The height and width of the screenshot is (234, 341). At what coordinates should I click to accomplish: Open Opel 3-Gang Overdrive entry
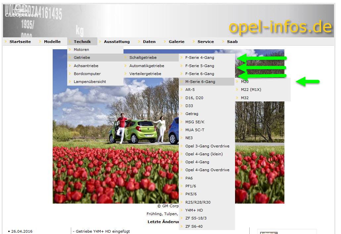pos(207,146)
